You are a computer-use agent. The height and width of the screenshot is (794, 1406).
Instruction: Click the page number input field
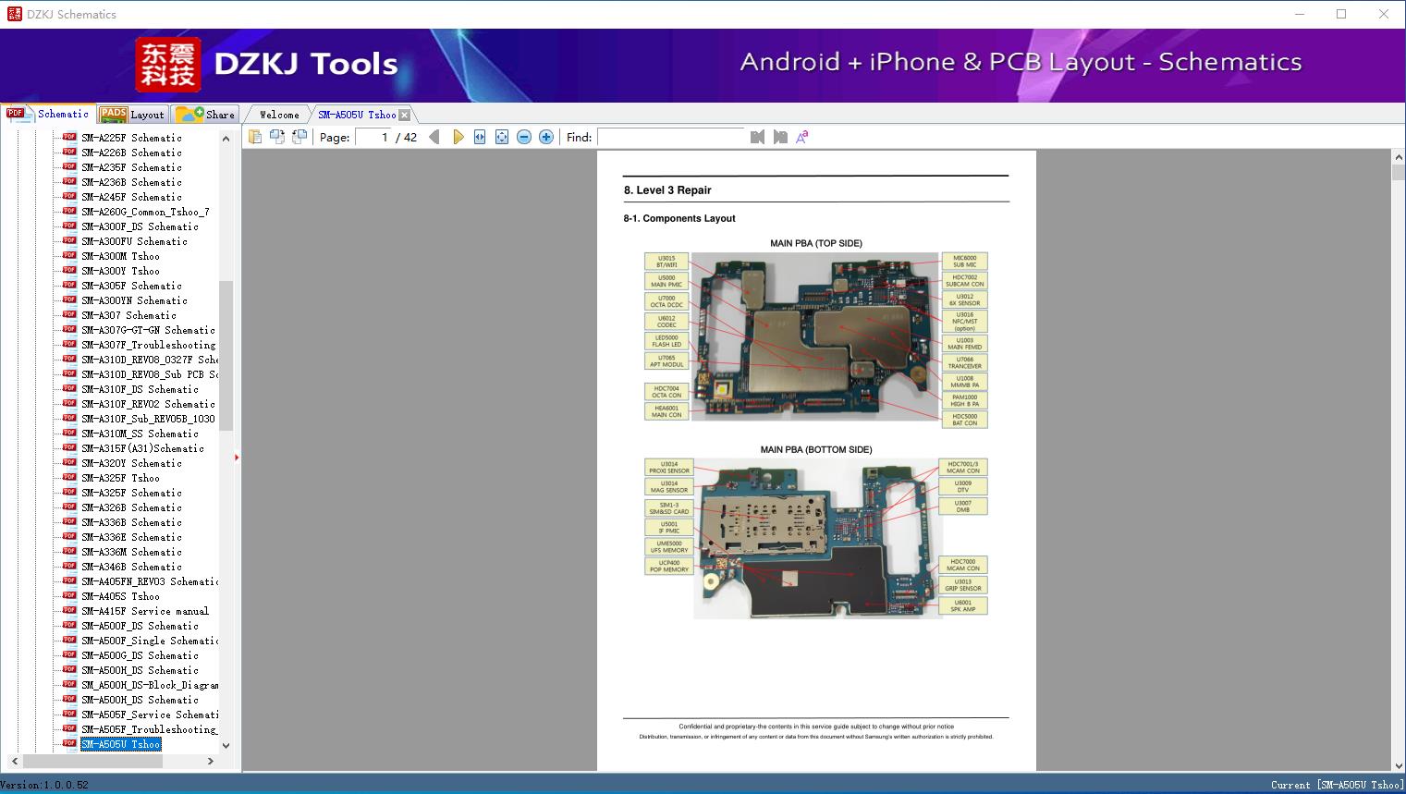(x=373, y=137)
